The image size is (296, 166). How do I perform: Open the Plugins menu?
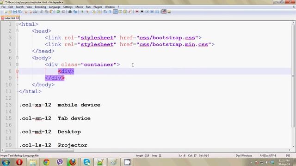(x=98, y=7)
